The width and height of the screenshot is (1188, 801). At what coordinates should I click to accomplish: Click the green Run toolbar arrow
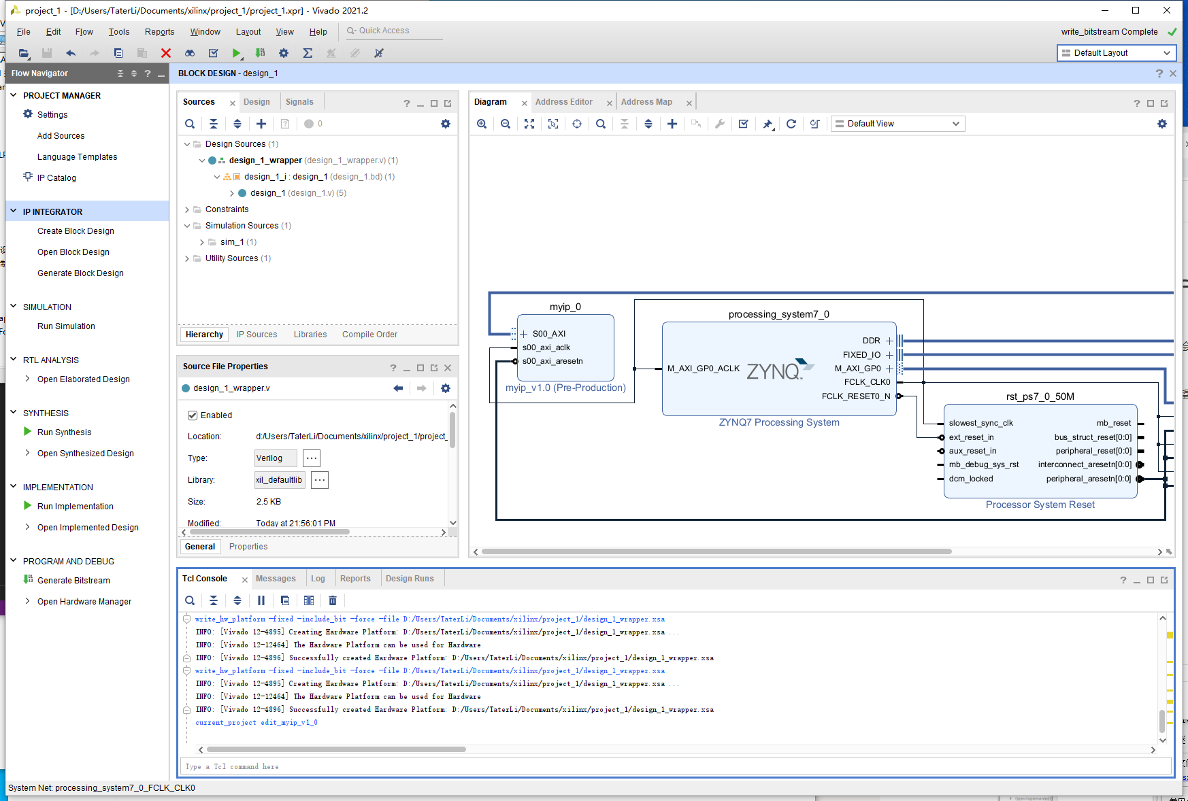coord(236,53)
